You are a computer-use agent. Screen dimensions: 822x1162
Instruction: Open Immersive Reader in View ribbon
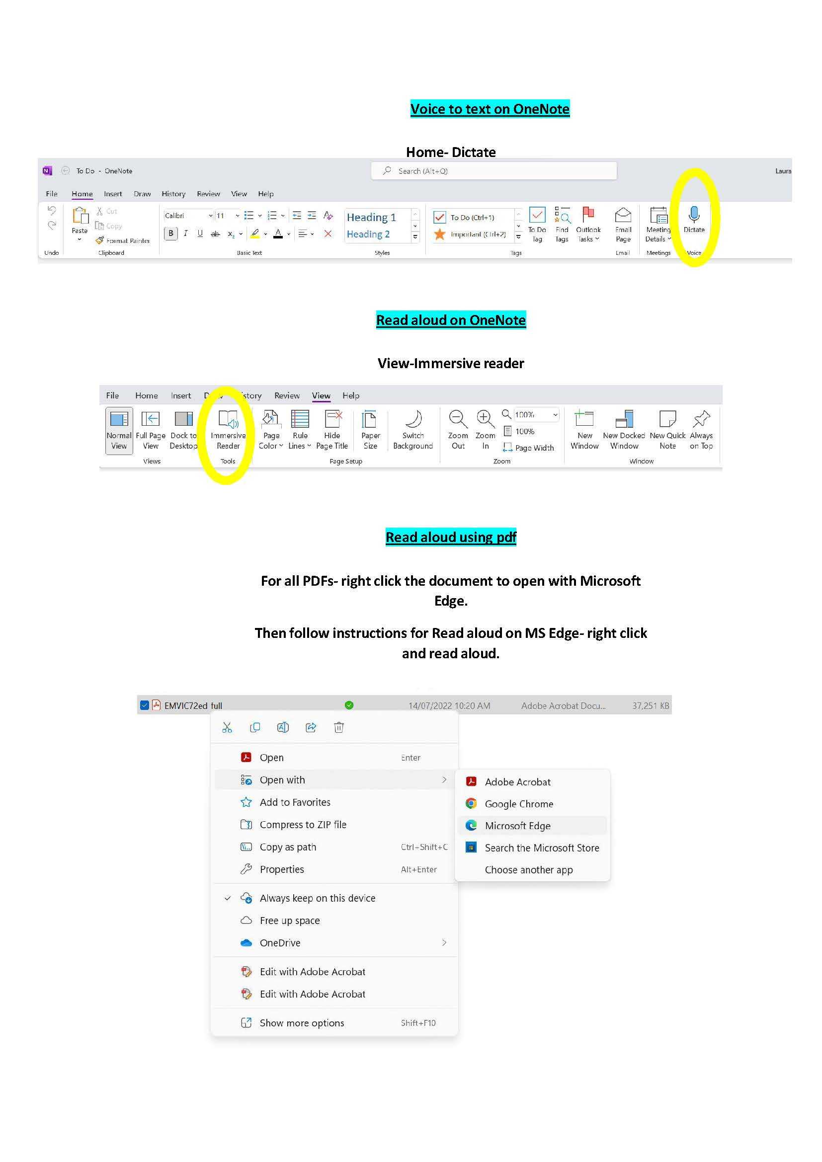point(228,430)
